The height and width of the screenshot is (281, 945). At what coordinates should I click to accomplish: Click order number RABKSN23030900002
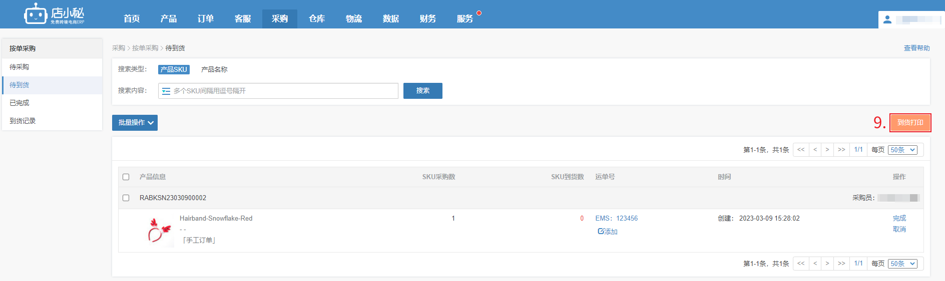click(173, 198)
